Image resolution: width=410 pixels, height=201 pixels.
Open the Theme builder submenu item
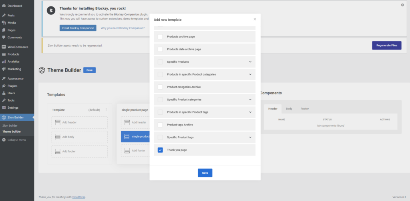click(x=12, y=131)
